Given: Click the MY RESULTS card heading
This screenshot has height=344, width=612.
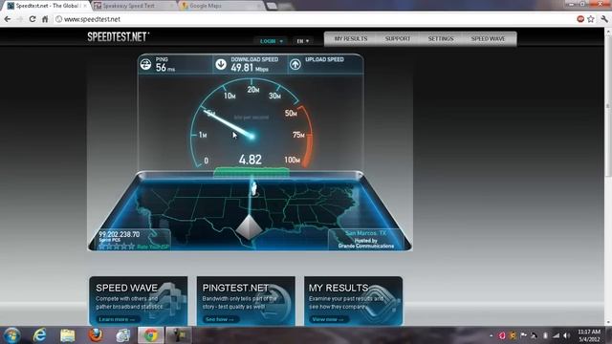Looking at the screenshot, I should click(x=338, y=288).
